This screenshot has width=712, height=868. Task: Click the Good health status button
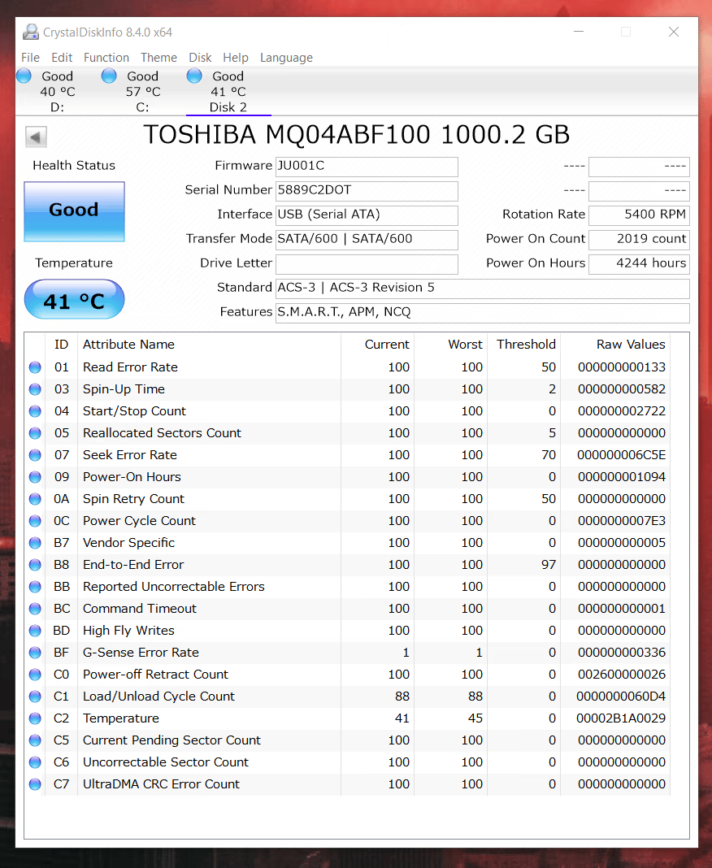[74, 211]
